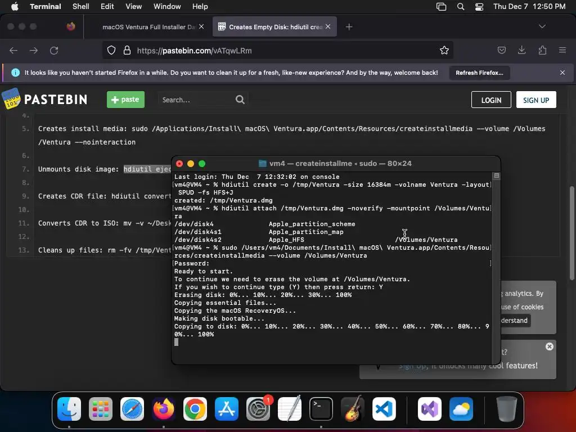This screenshot has width=576, height=432.
Task: Go back in Firefox history
Action: (x=13, y=50)
